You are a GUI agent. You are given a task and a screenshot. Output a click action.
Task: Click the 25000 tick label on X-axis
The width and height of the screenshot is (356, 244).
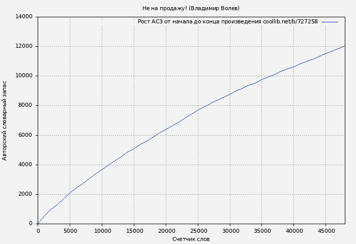click(198, 231)
